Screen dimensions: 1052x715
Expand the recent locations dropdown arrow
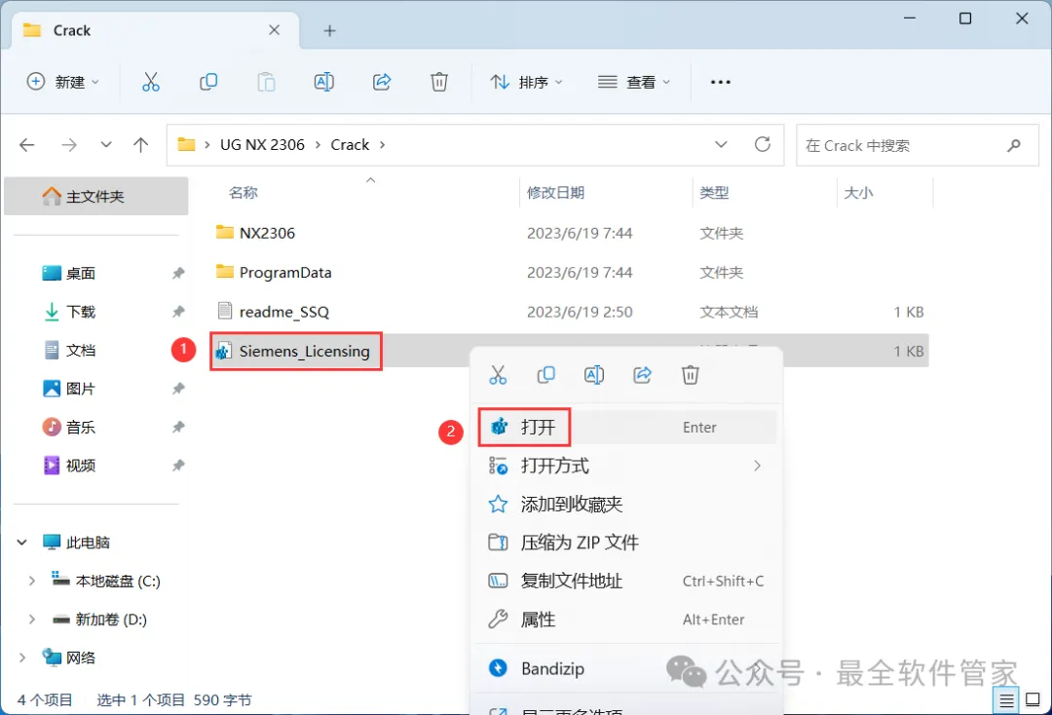(106, 145)
